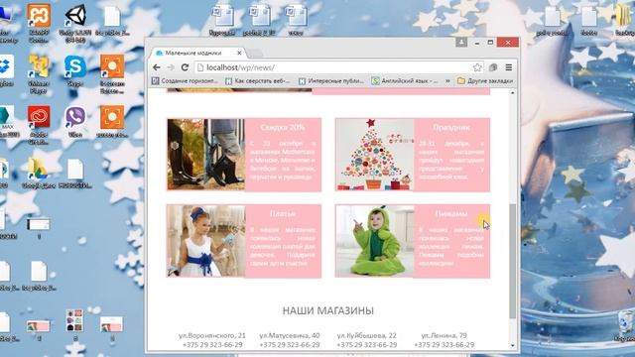
Task: Go back with the browser back arrow
Action: [x=157, y=67]
